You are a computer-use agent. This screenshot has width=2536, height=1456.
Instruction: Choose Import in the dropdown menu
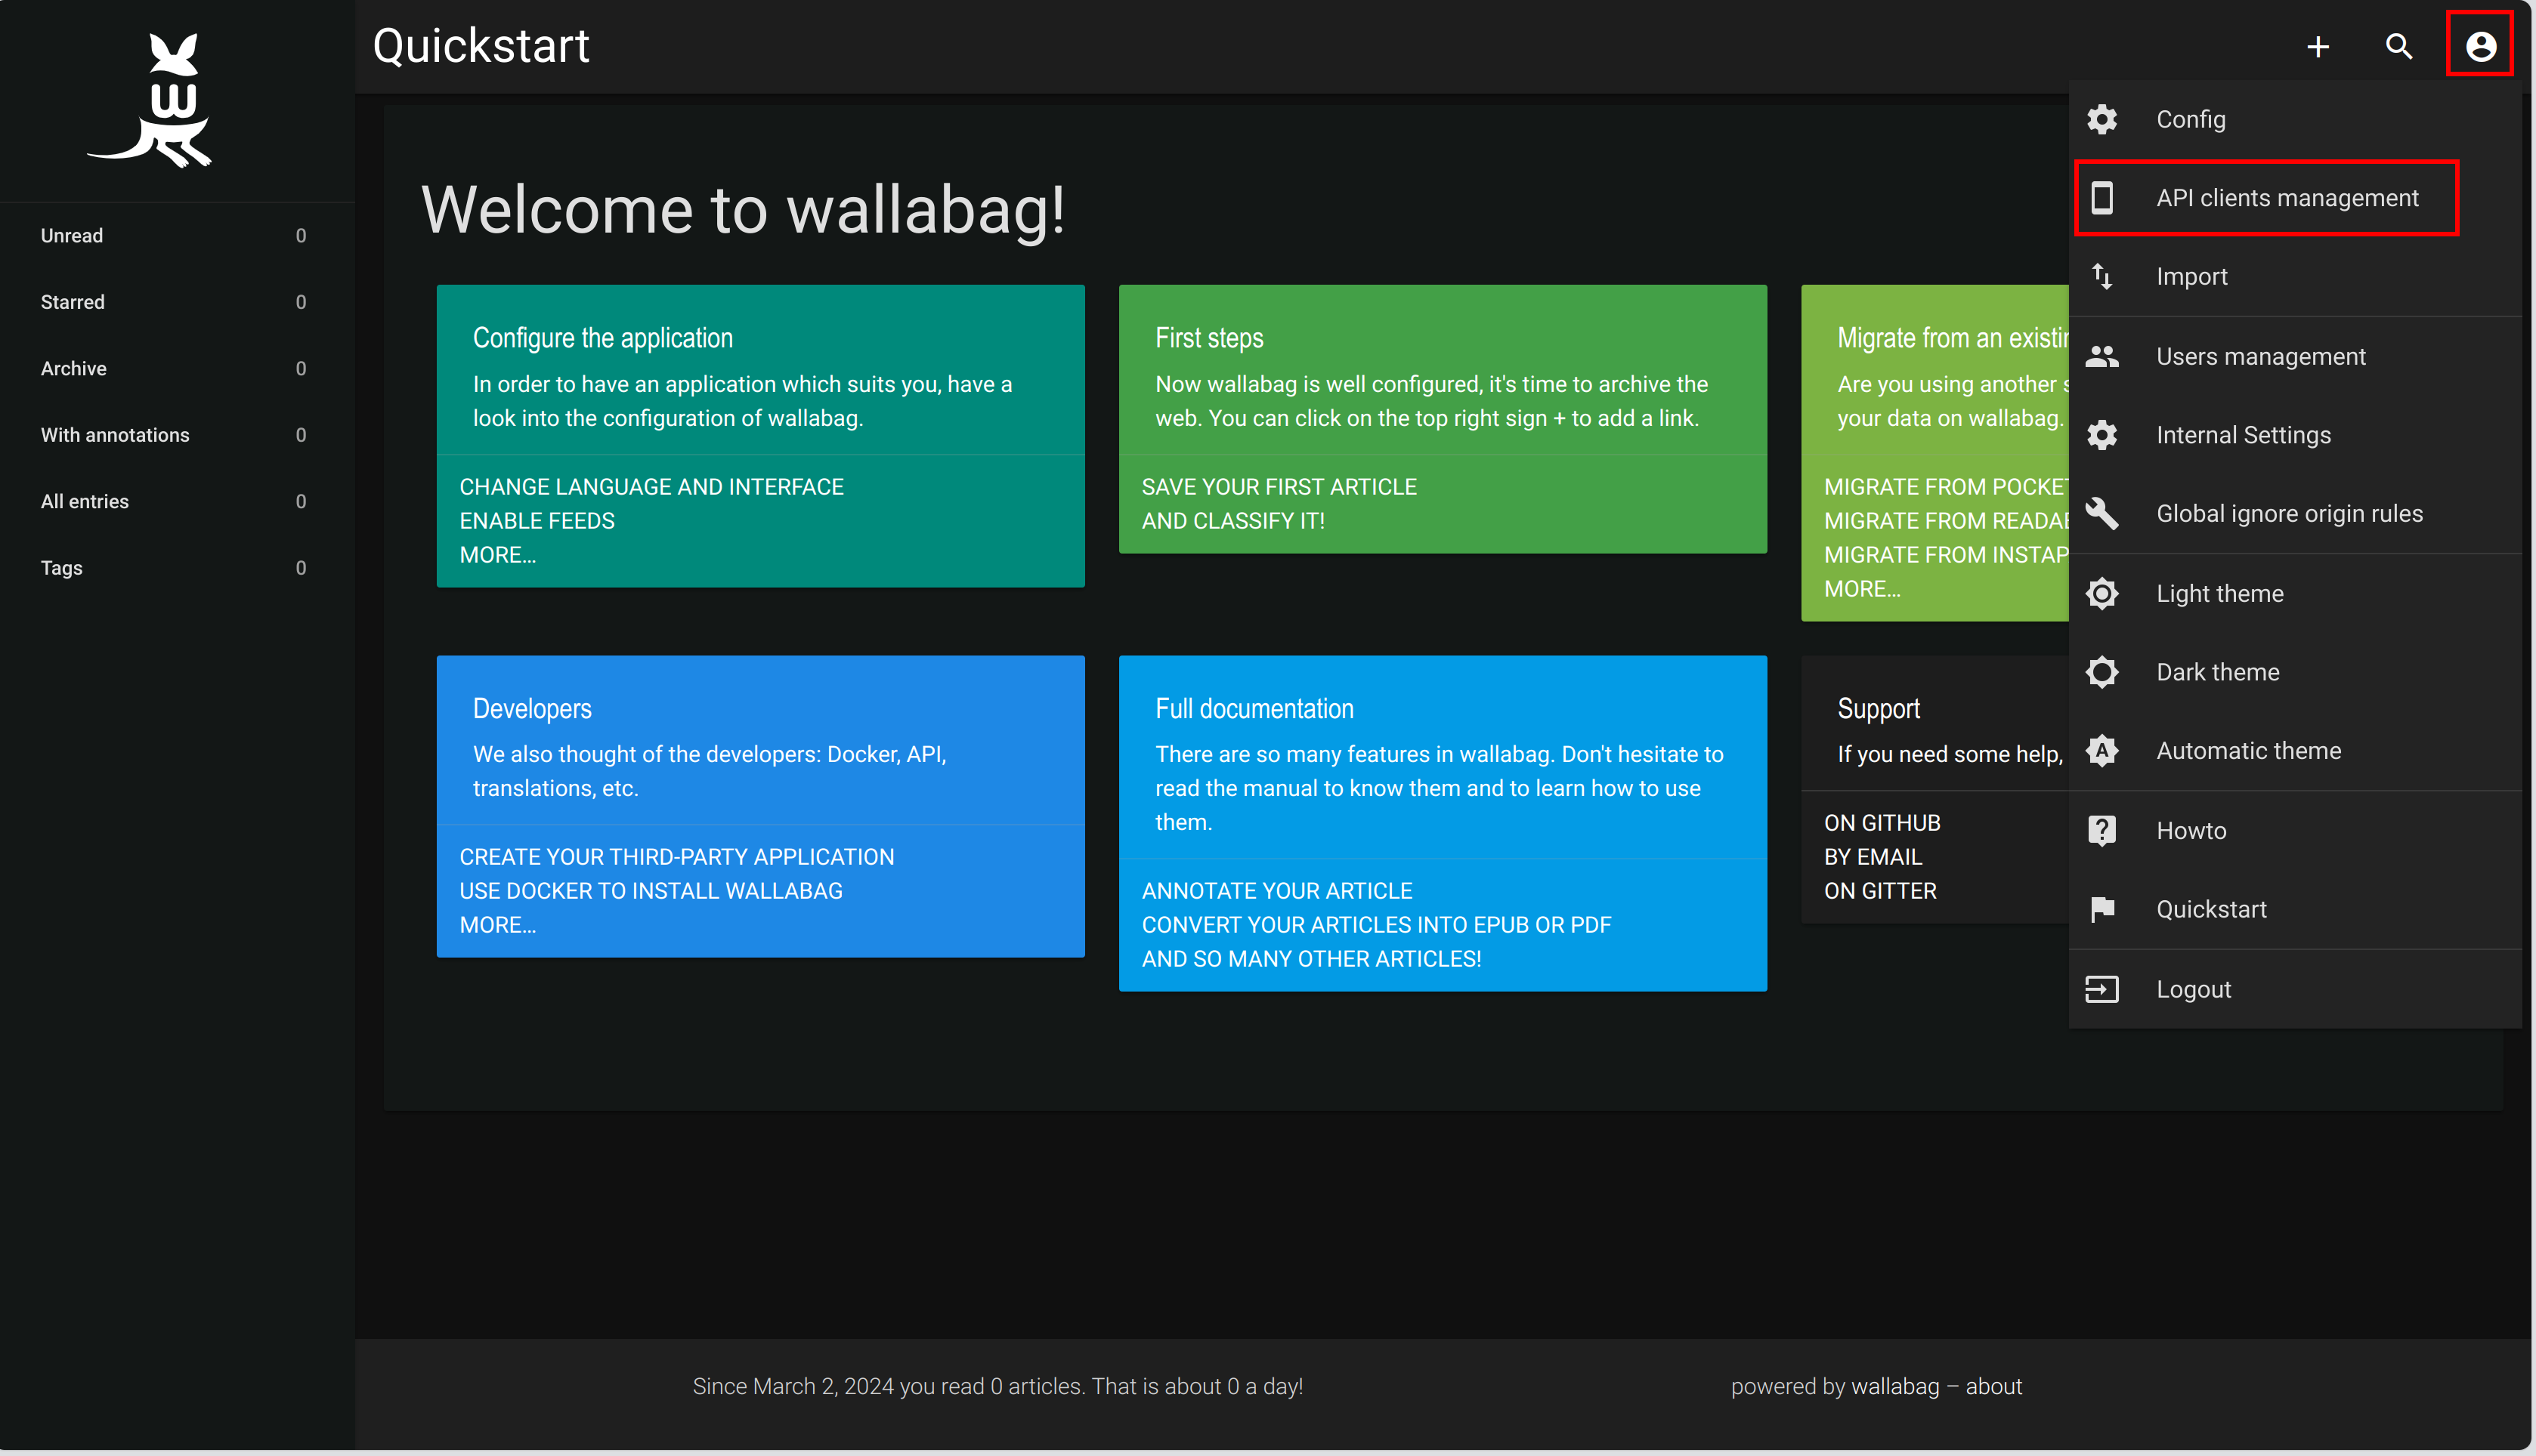click(2295, 276)
